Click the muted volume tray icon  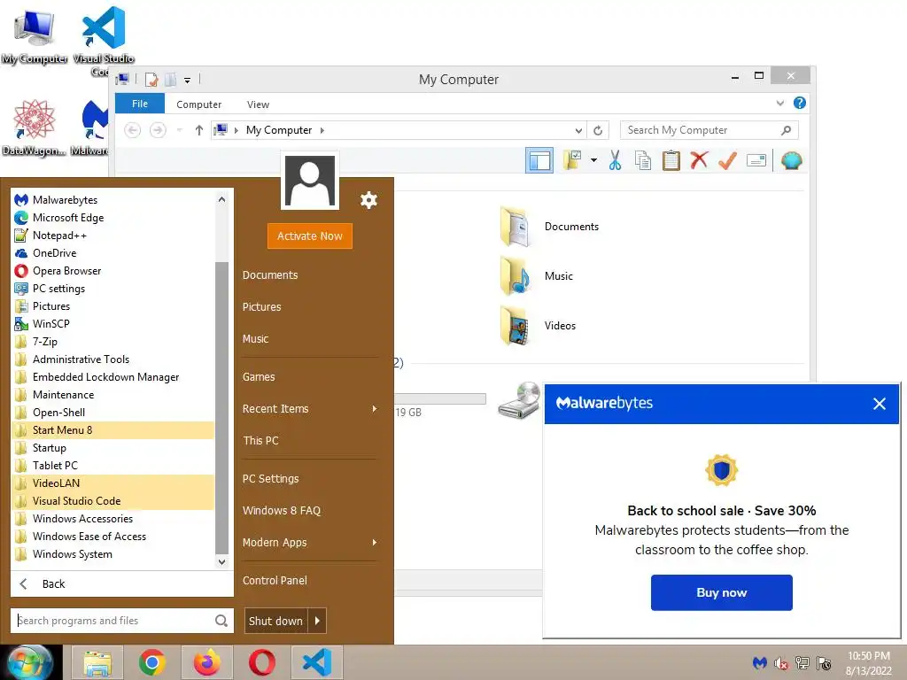781,663
